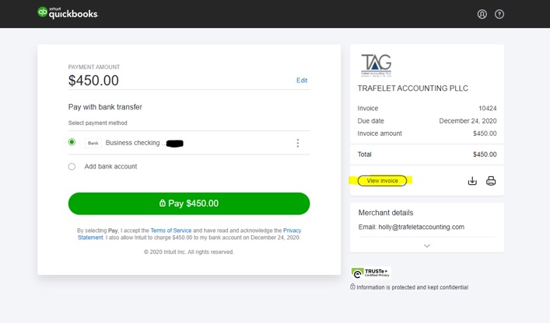Screen dimensions: 550x323
Task: Click the View invoice button
Action: [382, 181]
